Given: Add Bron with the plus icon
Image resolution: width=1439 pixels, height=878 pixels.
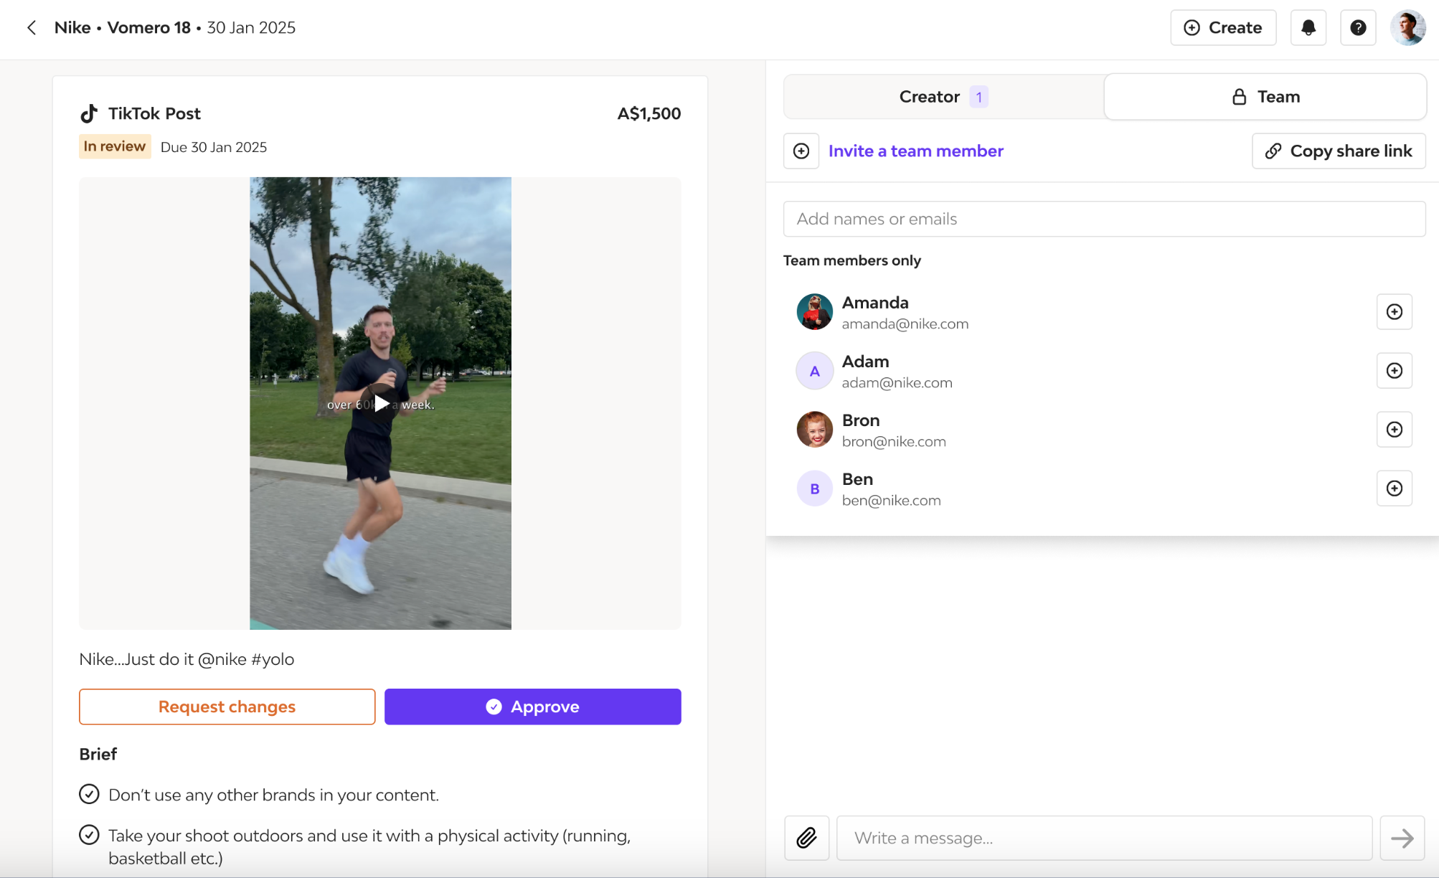Looking at the screenshot, I should click(x=1394, y=430).
